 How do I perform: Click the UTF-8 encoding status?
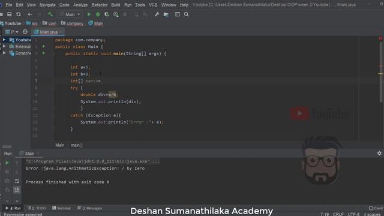[x=353, y=214]
